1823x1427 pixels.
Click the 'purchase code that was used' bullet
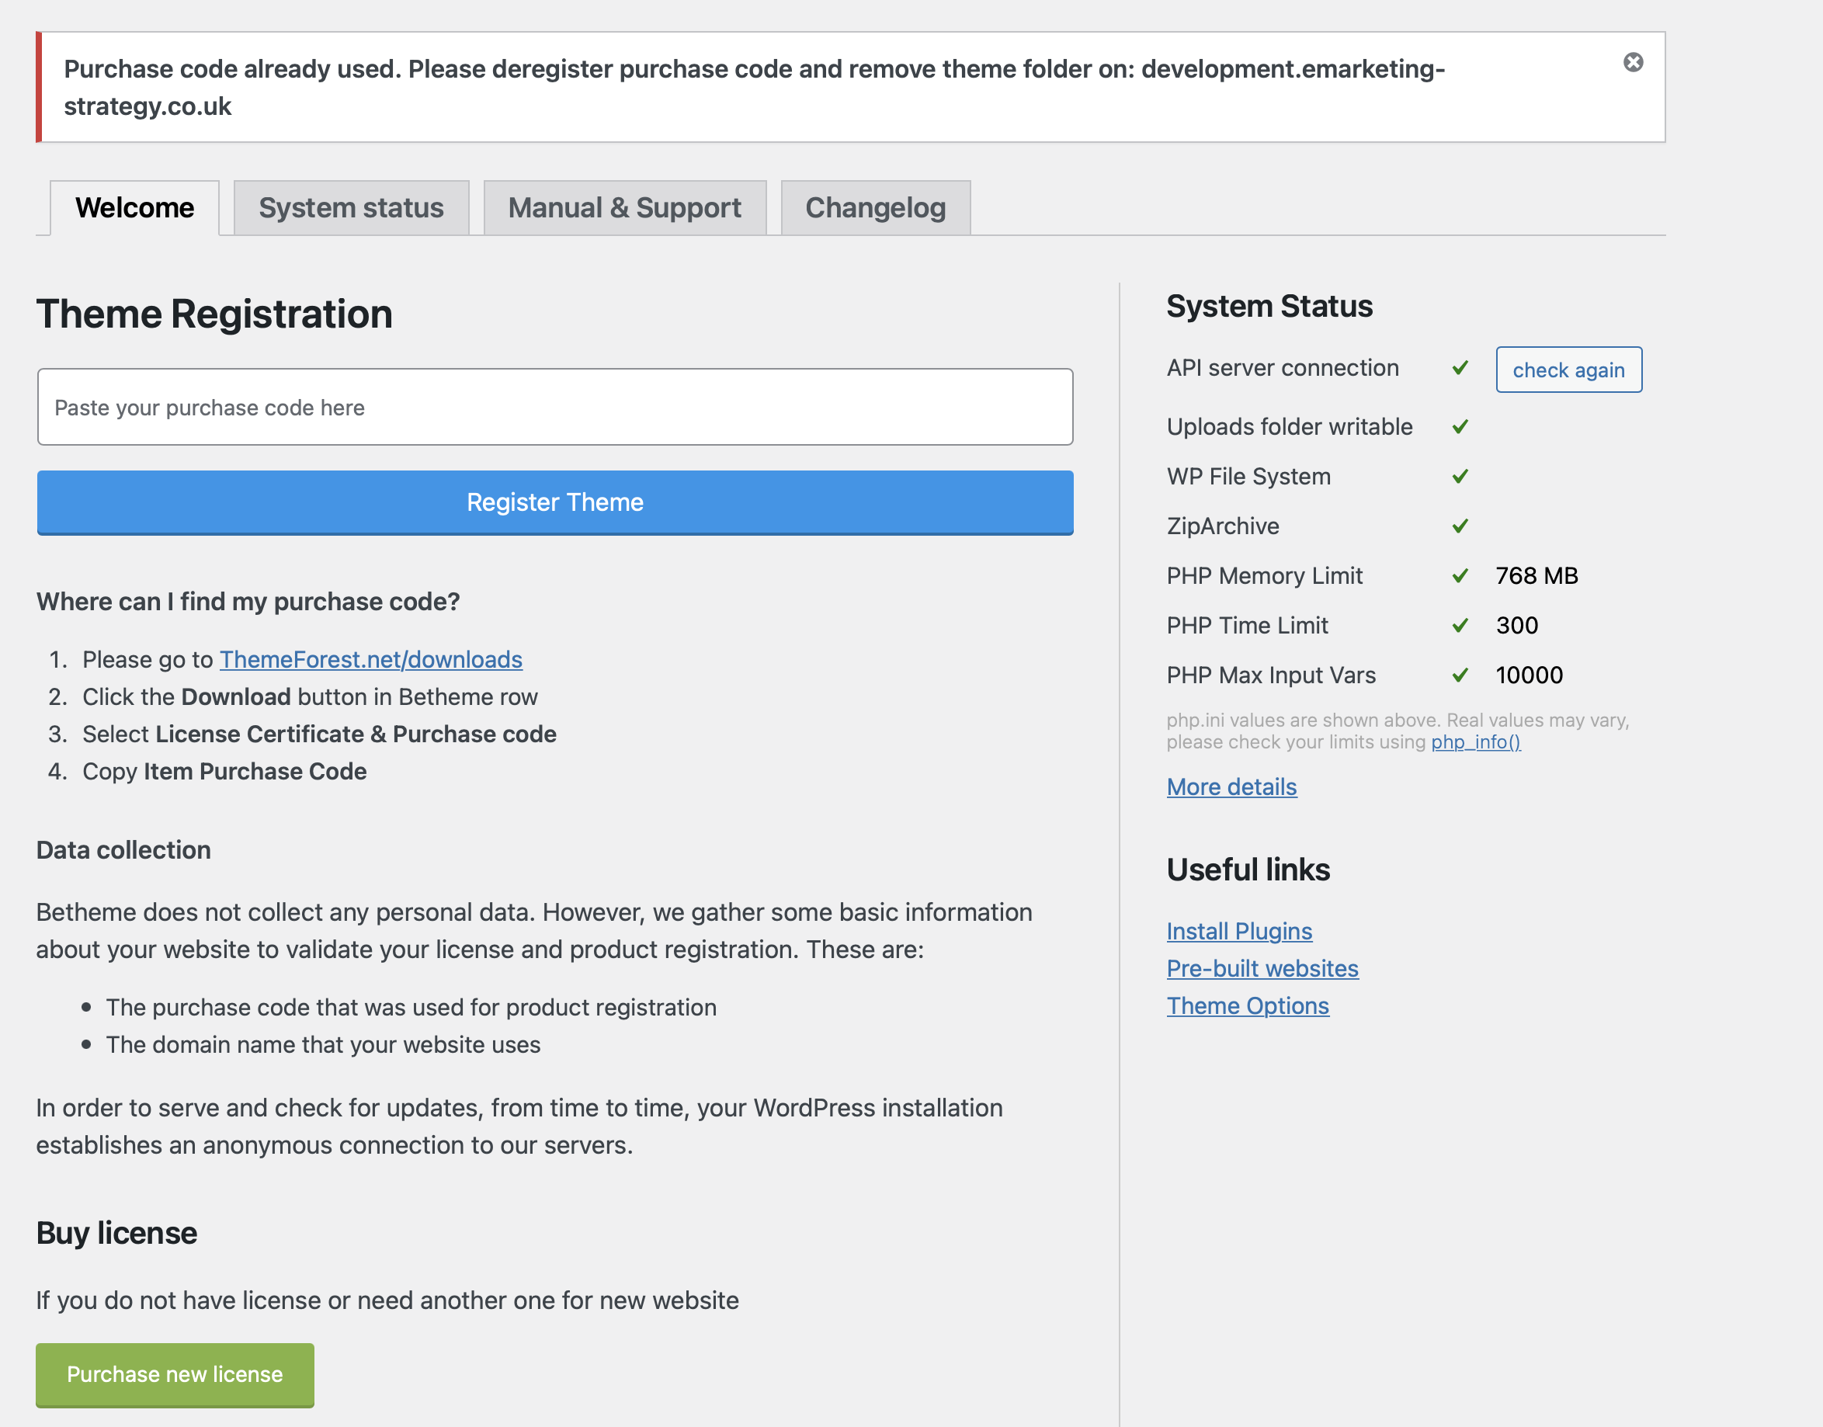tap(410, 1007)
